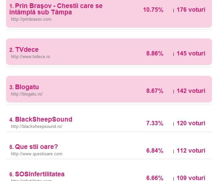The height and width of the screenshot is (181, 218).
Task: Open the Que stii oare? title
Action: (36, 147)
